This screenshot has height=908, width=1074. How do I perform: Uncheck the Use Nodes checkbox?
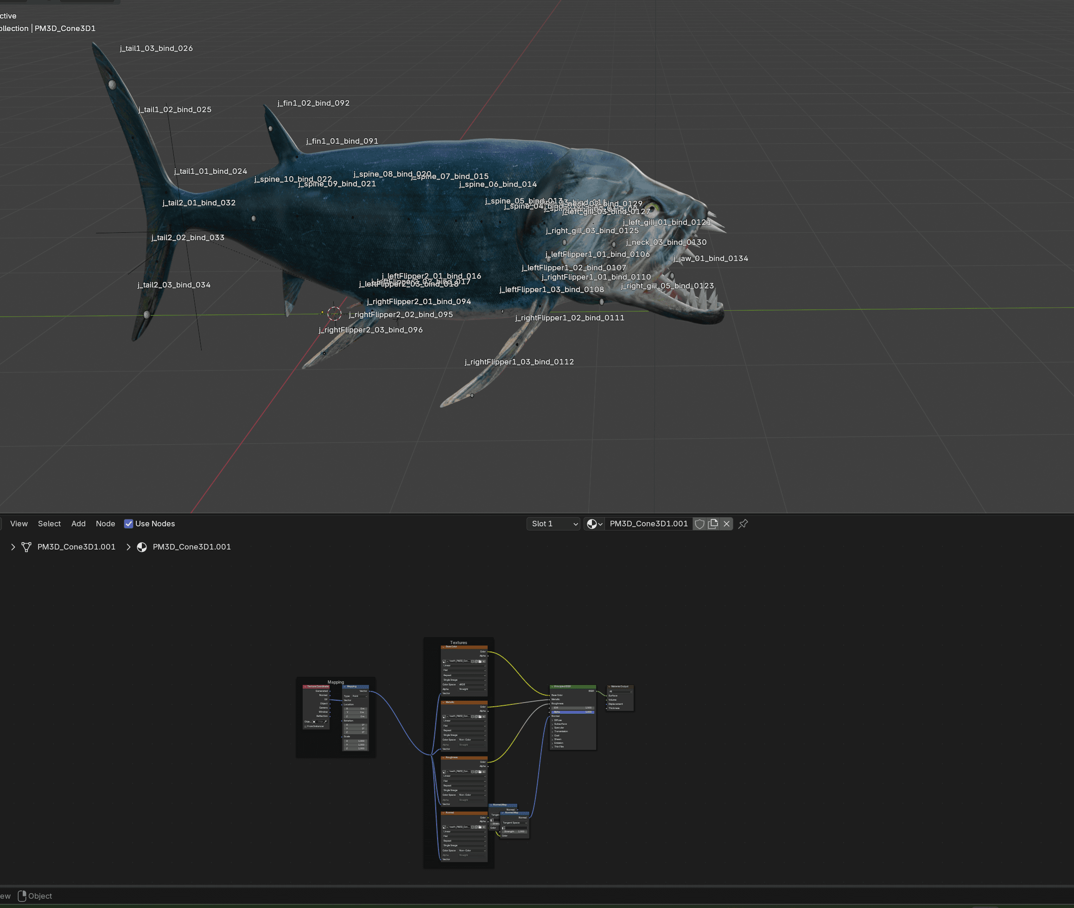[x=128, y=524]
